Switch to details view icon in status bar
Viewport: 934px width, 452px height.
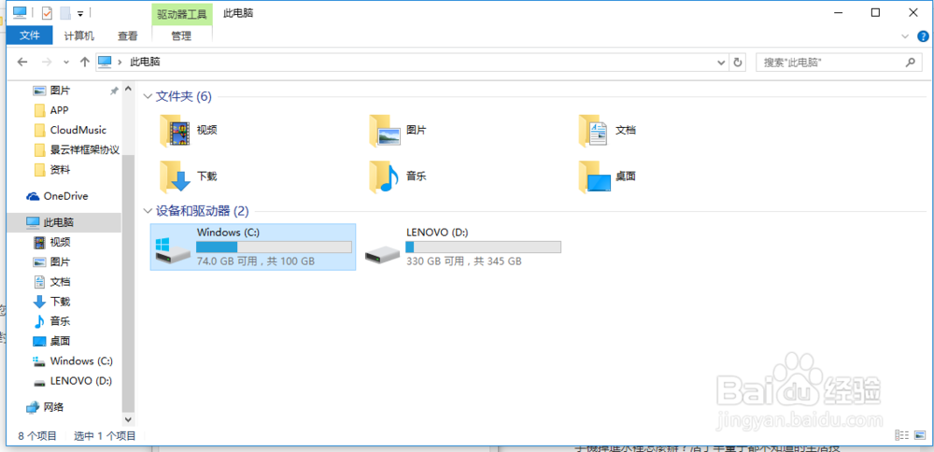[901, 435]
